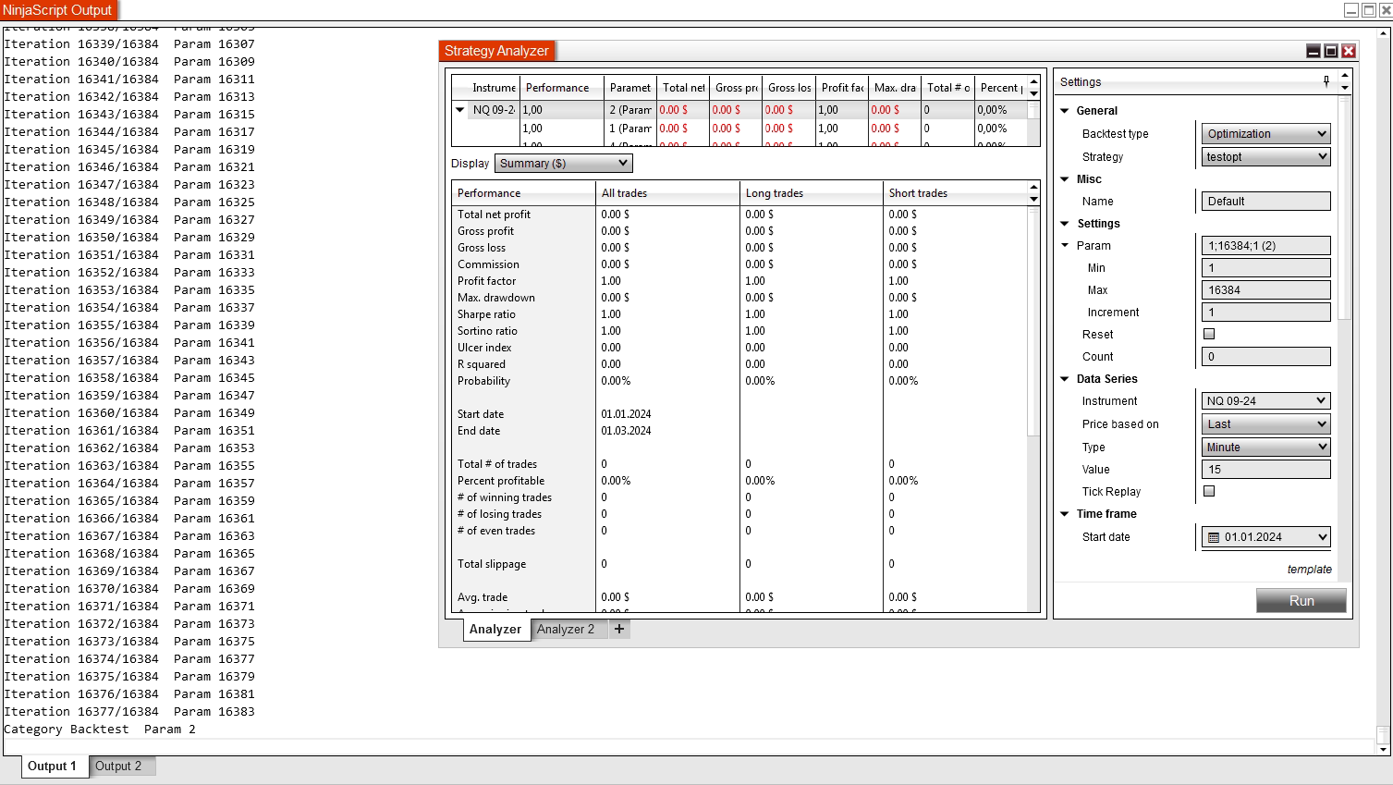Select the 1 (Param) result row
Image resolution: width=1393 pixels, height=785 pixels.
pos(739,129)
